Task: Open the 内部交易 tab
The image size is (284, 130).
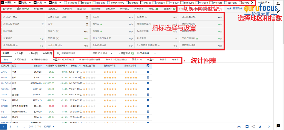Action: [139, 9]
